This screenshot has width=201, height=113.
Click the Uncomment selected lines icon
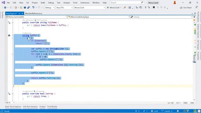pos(140,8)
